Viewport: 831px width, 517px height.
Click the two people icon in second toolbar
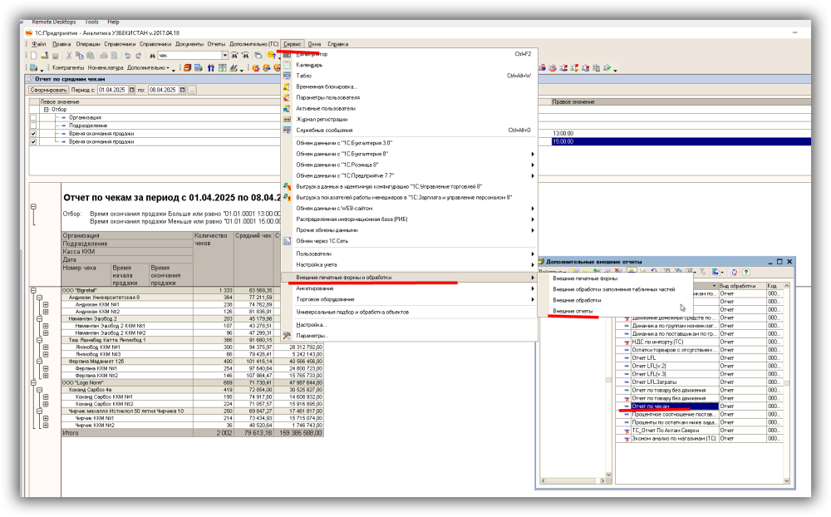[x=211, y=68]
